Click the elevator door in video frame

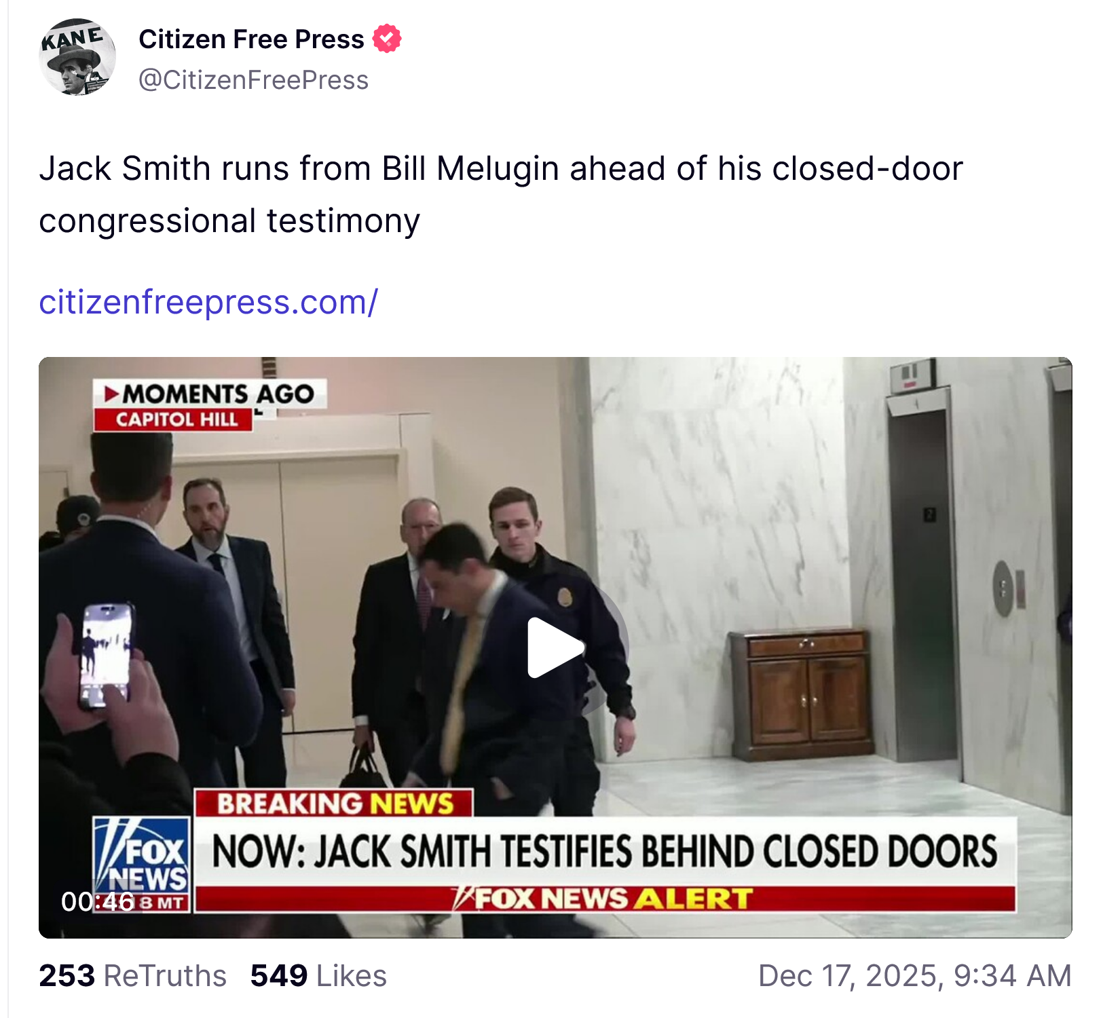point(920,584)
